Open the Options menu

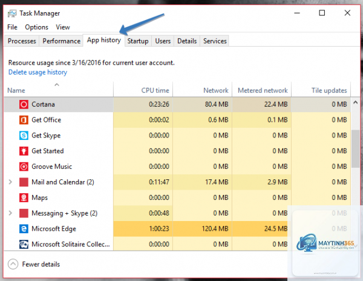[x=36, y=27]
